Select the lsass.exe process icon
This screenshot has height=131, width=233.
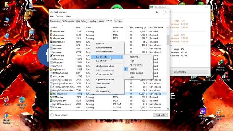coord(51,108)
